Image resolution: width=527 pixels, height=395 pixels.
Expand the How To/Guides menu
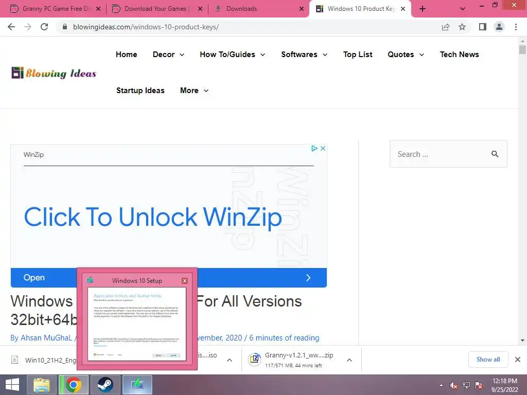(x=232, y=55)
